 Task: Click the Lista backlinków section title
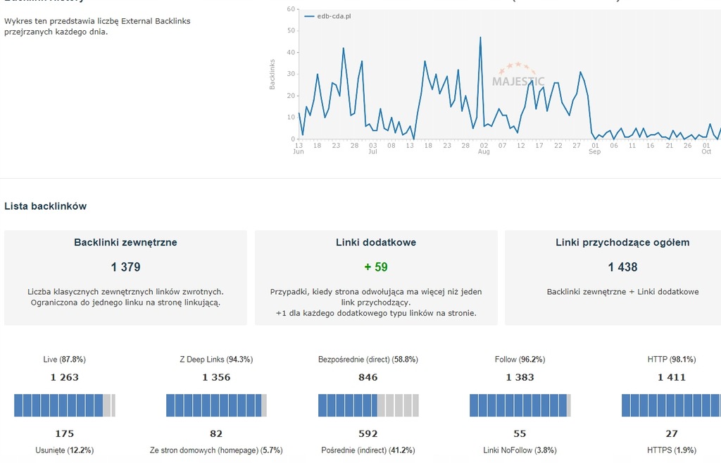pos(46,206)
